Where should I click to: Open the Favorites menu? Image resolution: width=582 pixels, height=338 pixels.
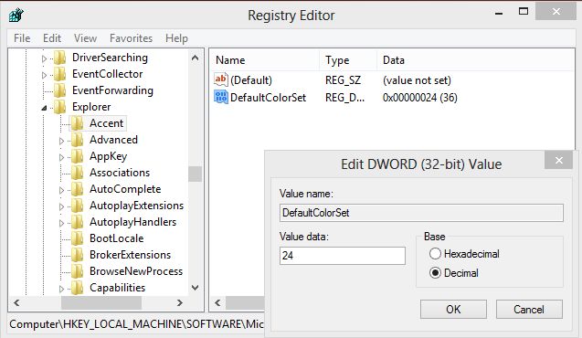(x=131, y=38)
